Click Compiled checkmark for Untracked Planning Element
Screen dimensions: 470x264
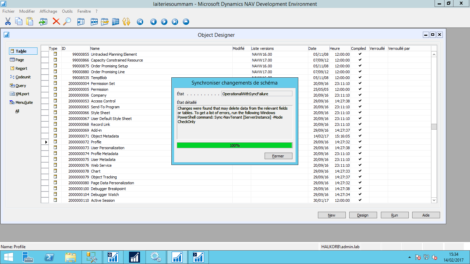(x=360, y=54)
